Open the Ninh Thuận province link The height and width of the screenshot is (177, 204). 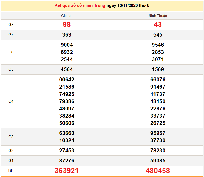coord(158,16)
